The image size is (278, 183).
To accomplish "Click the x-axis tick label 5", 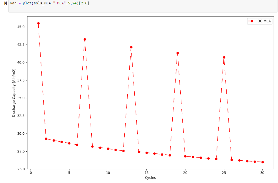I will [69, 173].
